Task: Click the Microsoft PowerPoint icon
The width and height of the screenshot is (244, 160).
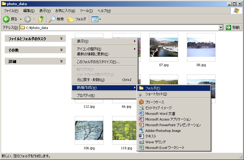Action: pyautogui.click(x=141, y=125)
